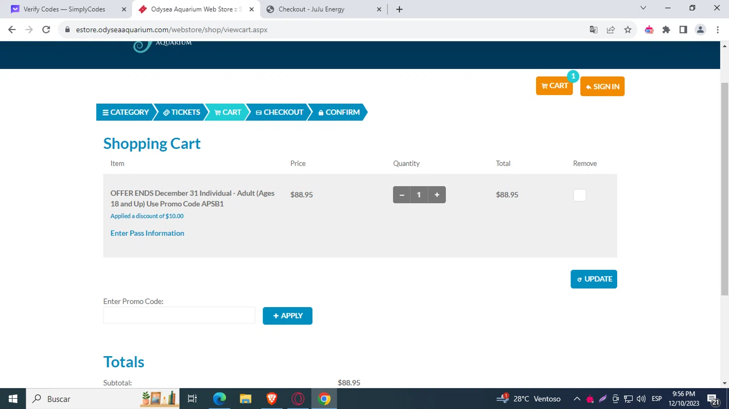This screenshot has width=729, height=409.
Task: Reload the Odysea cart page
Action: [46, 30]
